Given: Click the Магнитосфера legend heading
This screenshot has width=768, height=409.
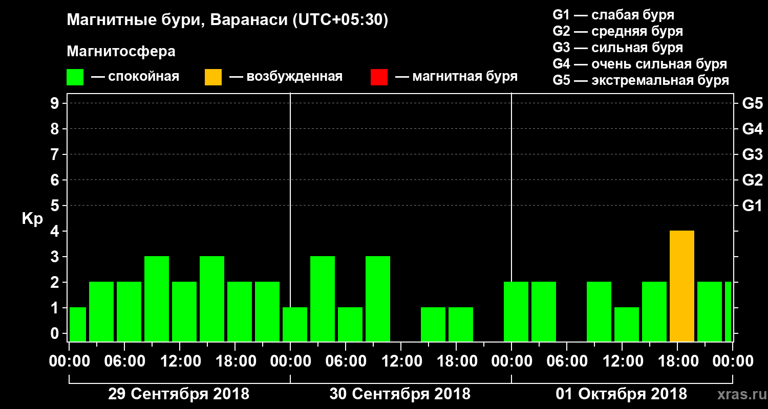Looking at the screenshot, I should point(121,52).
